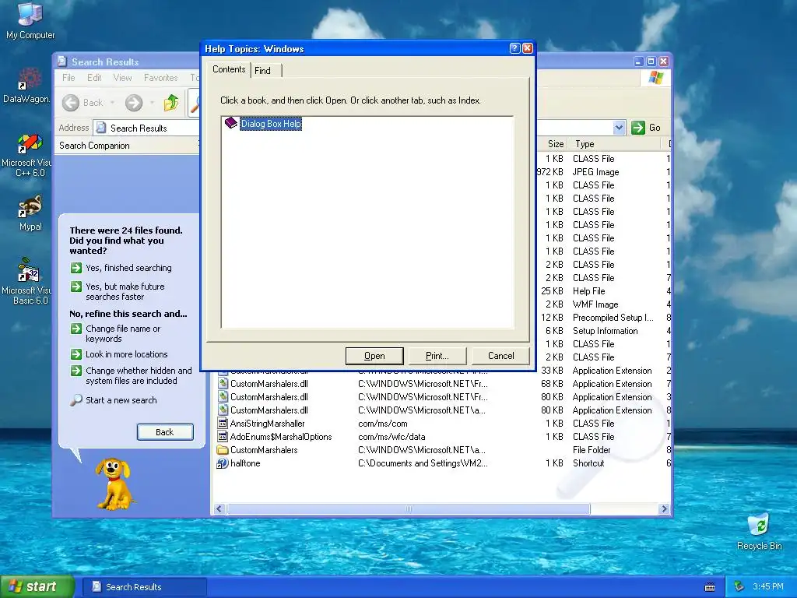797x598 pixels.
Task: Click Start a new search link
Action: [121, 400]
